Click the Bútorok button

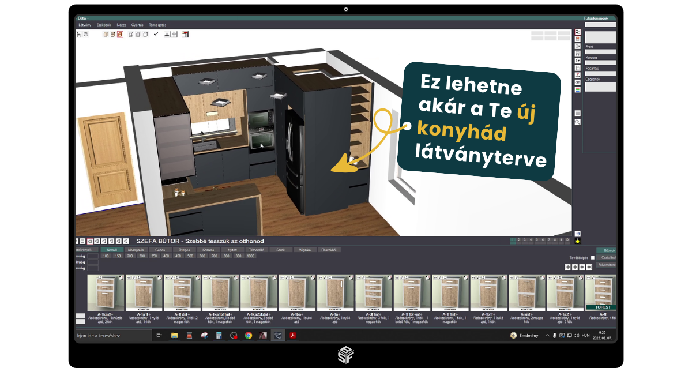607,251
